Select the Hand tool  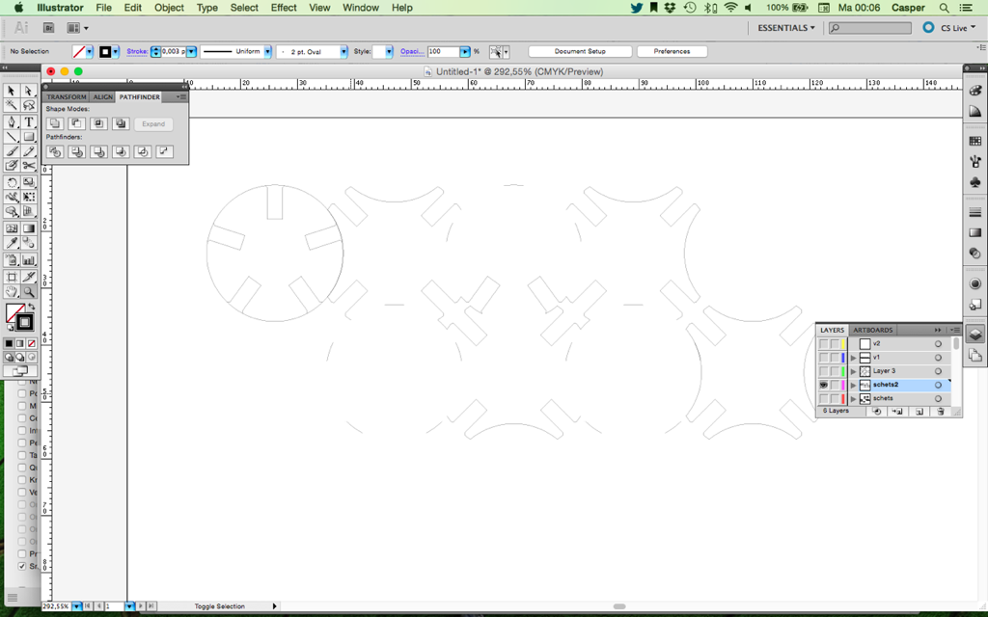11,291
